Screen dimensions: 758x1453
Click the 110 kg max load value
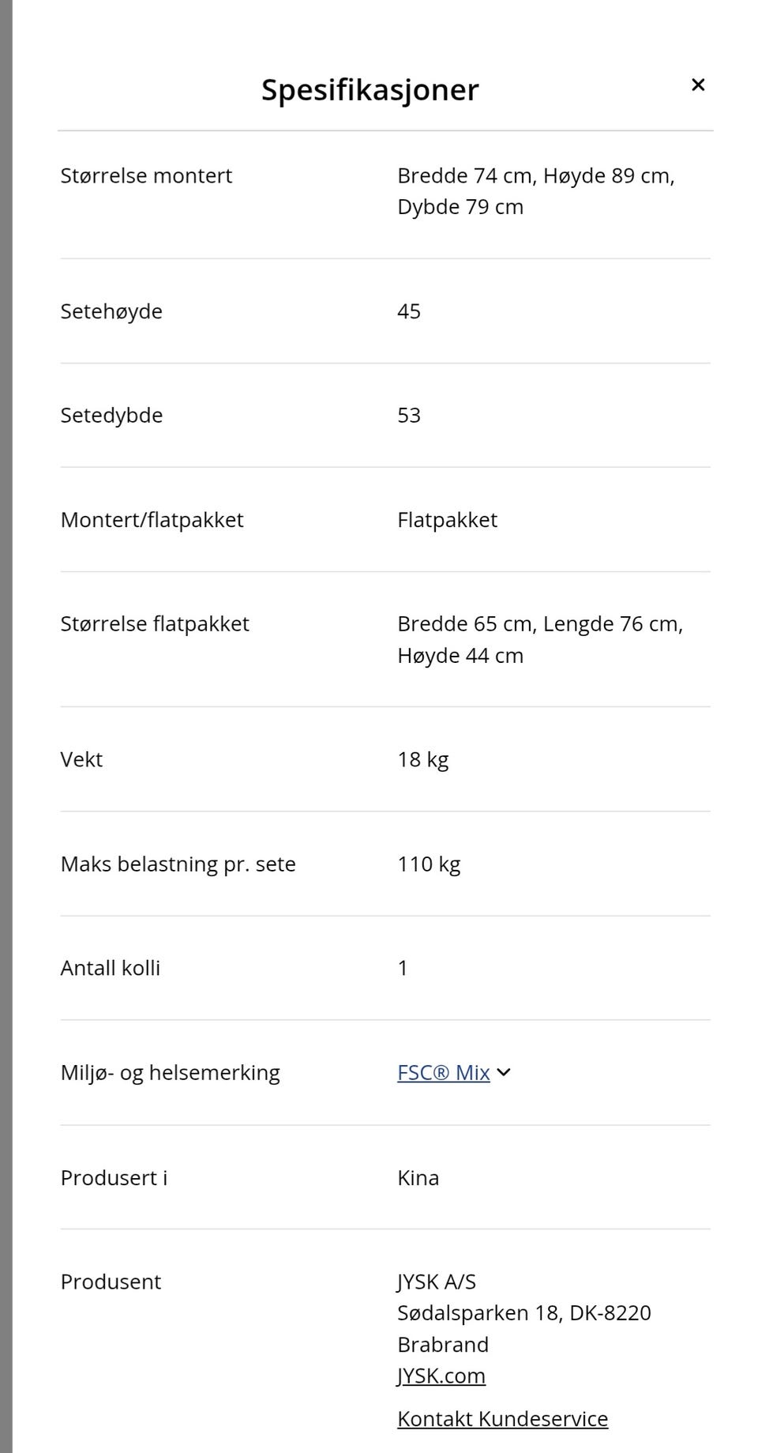tap(429, 864)
